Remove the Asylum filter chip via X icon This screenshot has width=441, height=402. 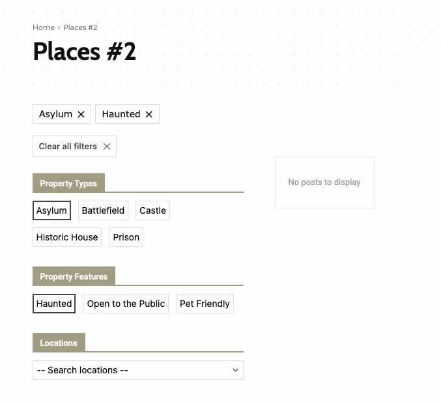pos(81,114)
